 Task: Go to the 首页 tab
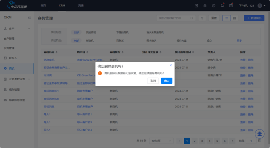point(43,5)
